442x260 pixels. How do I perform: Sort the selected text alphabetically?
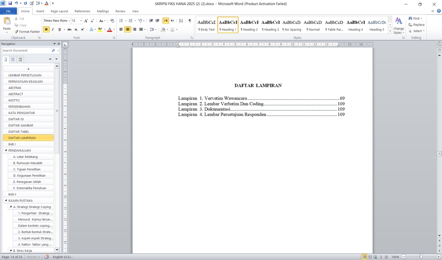pos(181,21)
